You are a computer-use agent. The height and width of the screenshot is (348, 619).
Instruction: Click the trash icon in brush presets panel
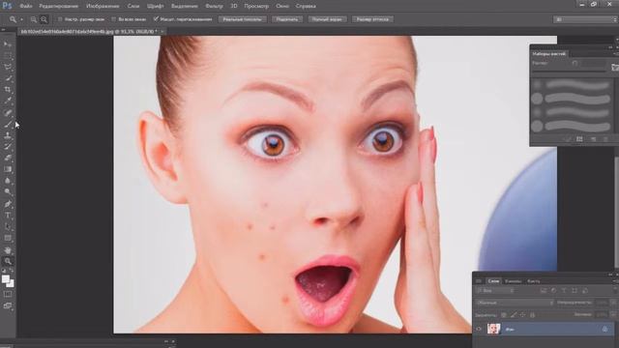605,139
